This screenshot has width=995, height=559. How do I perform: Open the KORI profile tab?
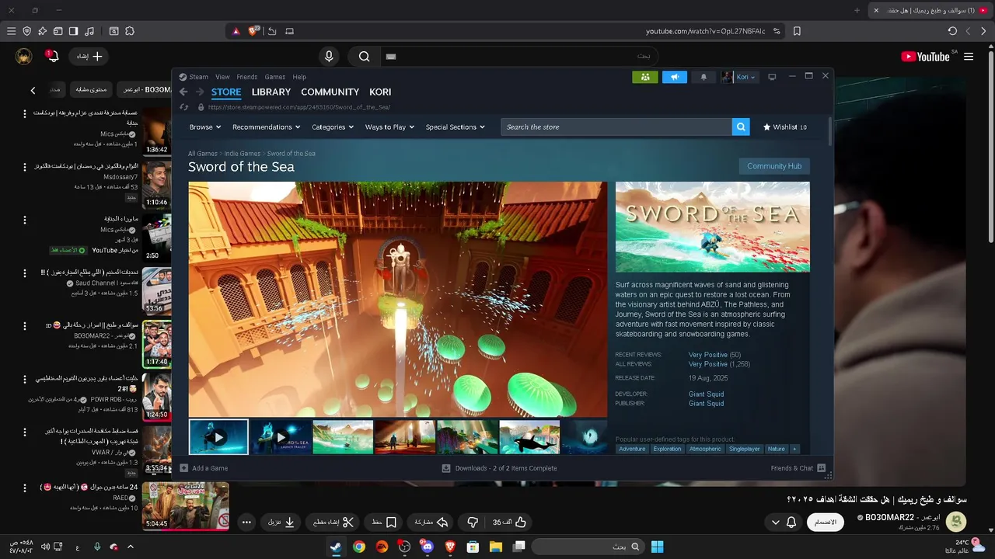point(380,92)
